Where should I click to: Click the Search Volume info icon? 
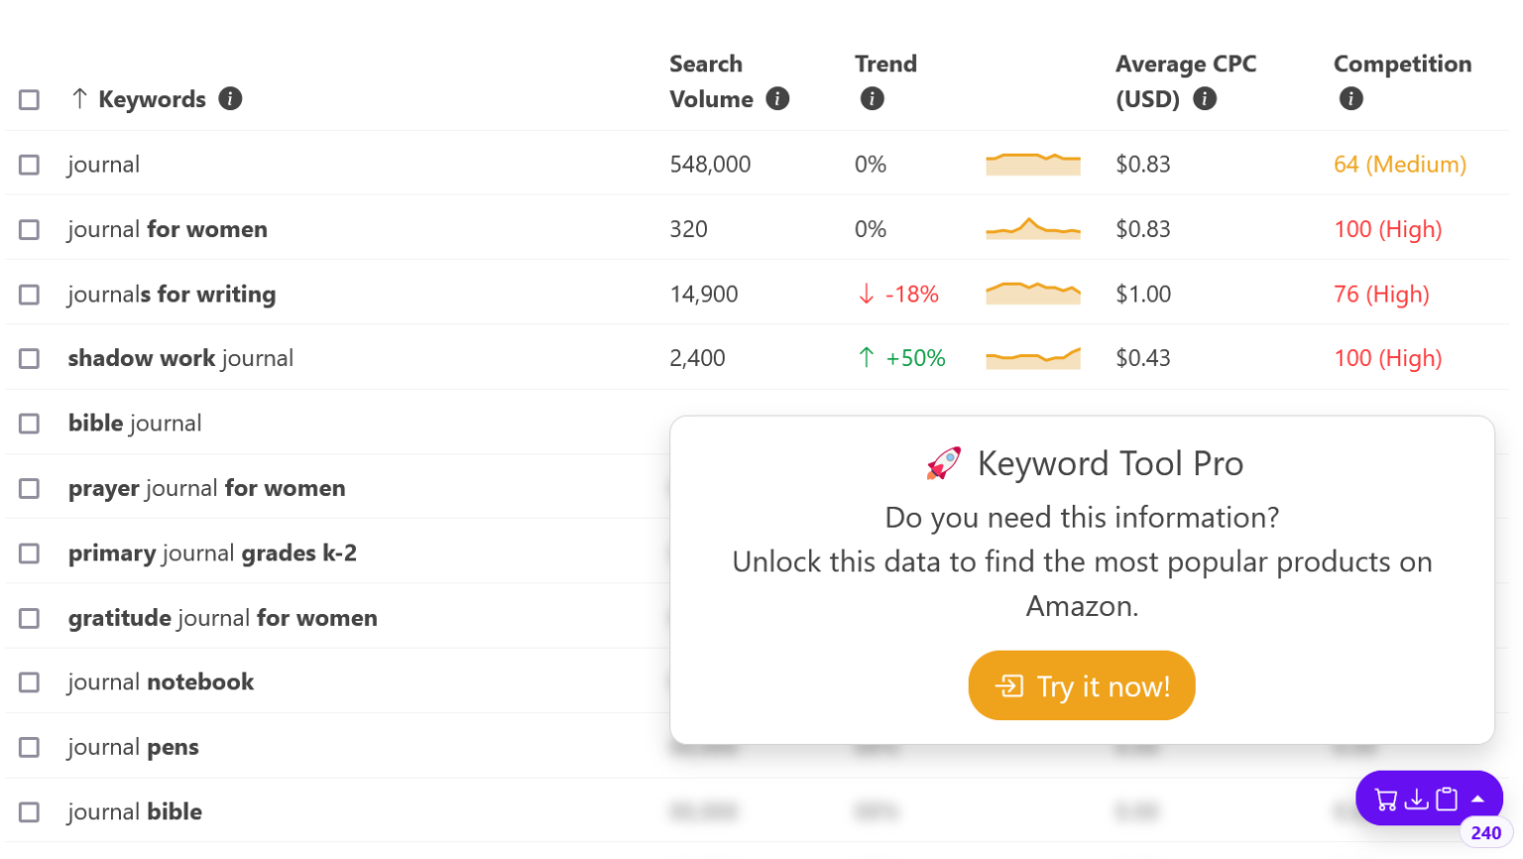779,99
